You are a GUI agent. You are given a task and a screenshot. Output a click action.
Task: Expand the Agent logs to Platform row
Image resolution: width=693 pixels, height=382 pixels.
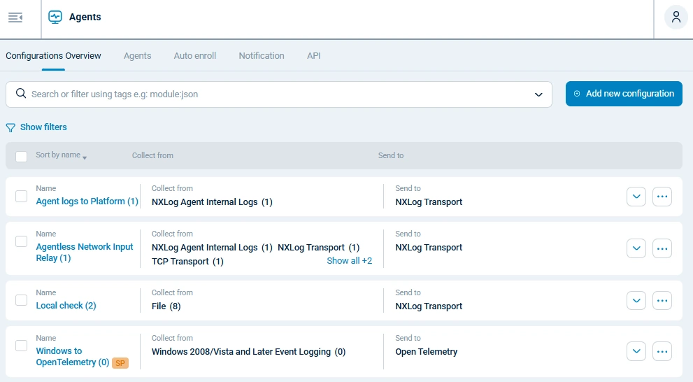coord(636,197)
